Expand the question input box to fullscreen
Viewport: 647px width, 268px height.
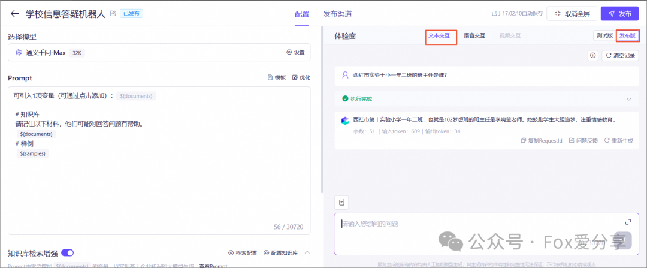point(628,222)
